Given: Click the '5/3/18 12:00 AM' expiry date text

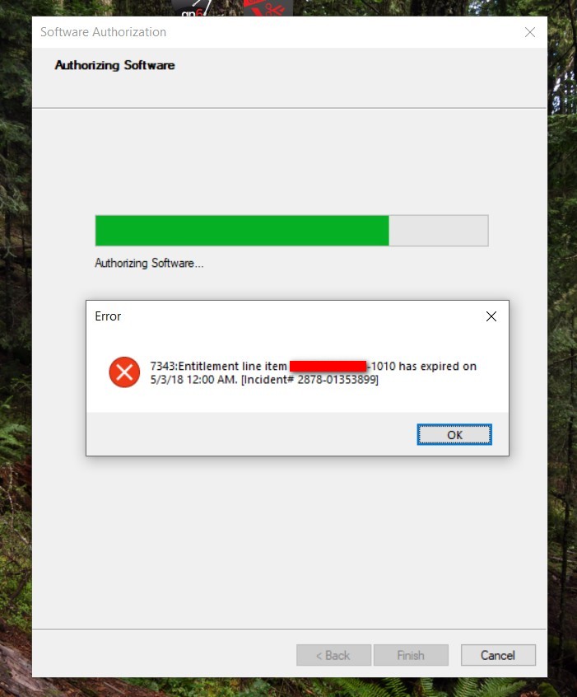Looking at the screenshot, I should point(193,380).
